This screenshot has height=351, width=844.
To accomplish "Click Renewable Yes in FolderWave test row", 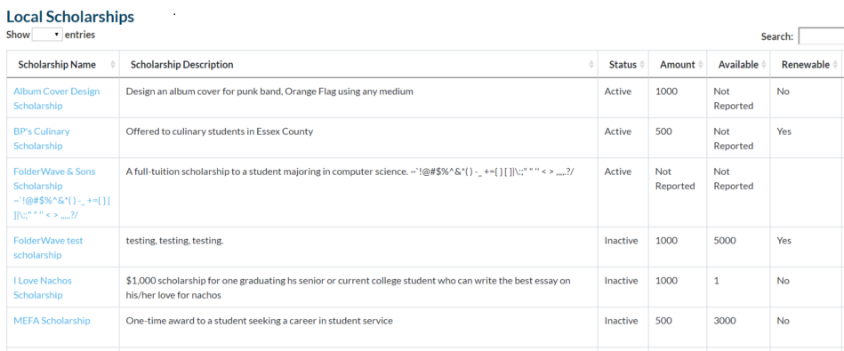I will (x=784, y=241).
